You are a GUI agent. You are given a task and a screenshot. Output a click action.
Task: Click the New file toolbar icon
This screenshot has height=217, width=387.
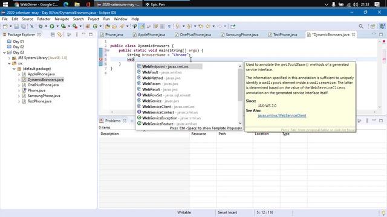(x=5, y=27)
